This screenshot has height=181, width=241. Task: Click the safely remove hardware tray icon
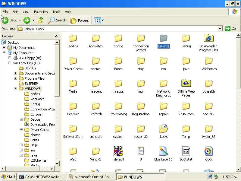coord(216,177)
